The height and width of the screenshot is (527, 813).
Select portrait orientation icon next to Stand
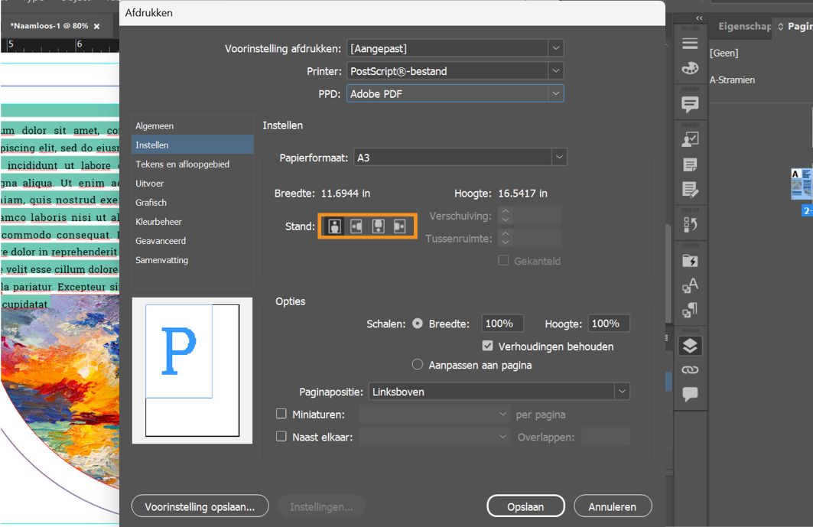pos(334,226)
